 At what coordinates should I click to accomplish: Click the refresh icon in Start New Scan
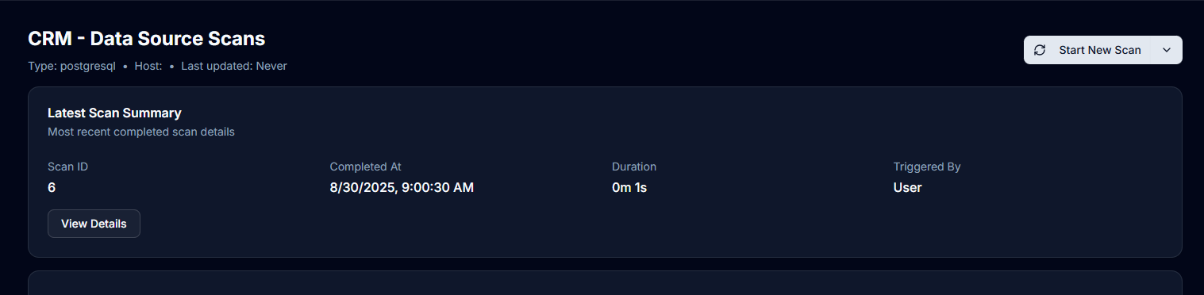coord(1040,50)
